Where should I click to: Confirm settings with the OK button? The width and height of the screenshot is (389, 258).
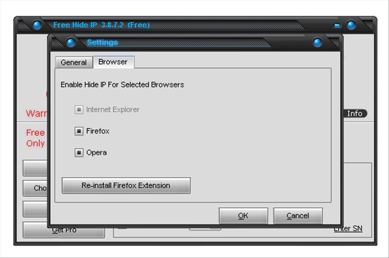(x=244, y=216)
